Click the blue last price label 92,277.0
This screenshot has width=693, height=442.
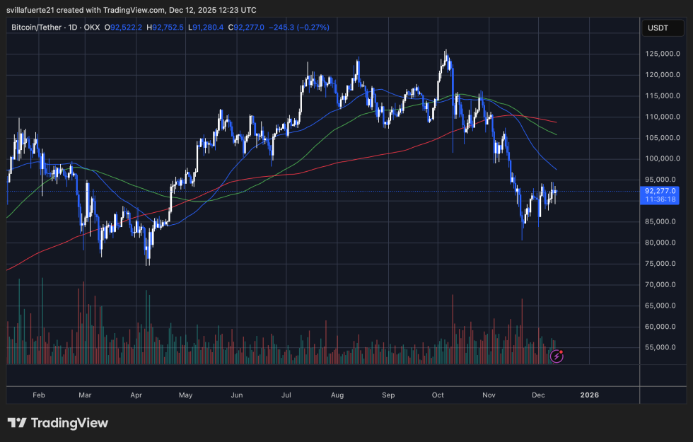tap(659, 191)
